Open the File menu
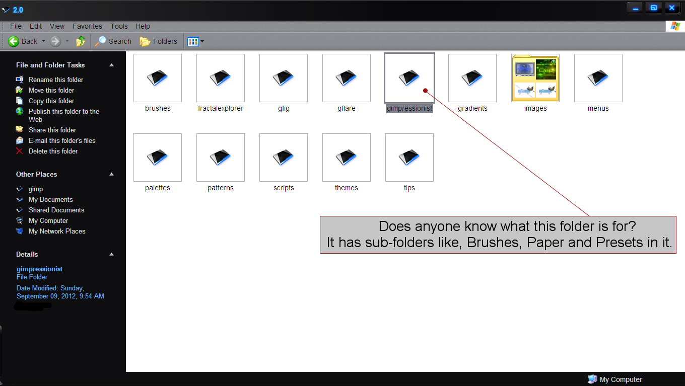 pyautogui.click(x=16, y=26)
